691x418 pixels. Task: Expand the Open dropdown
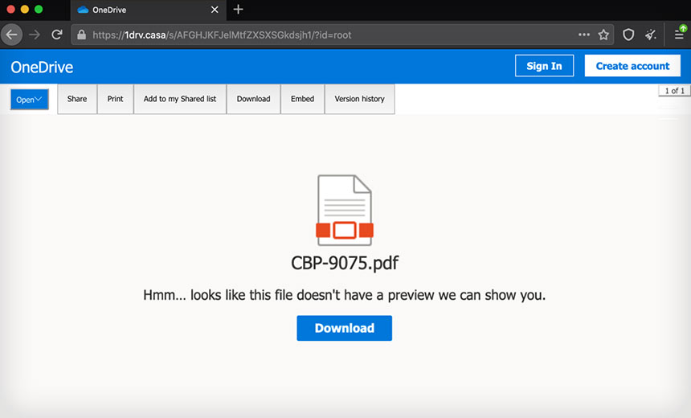tap(30, 100)
